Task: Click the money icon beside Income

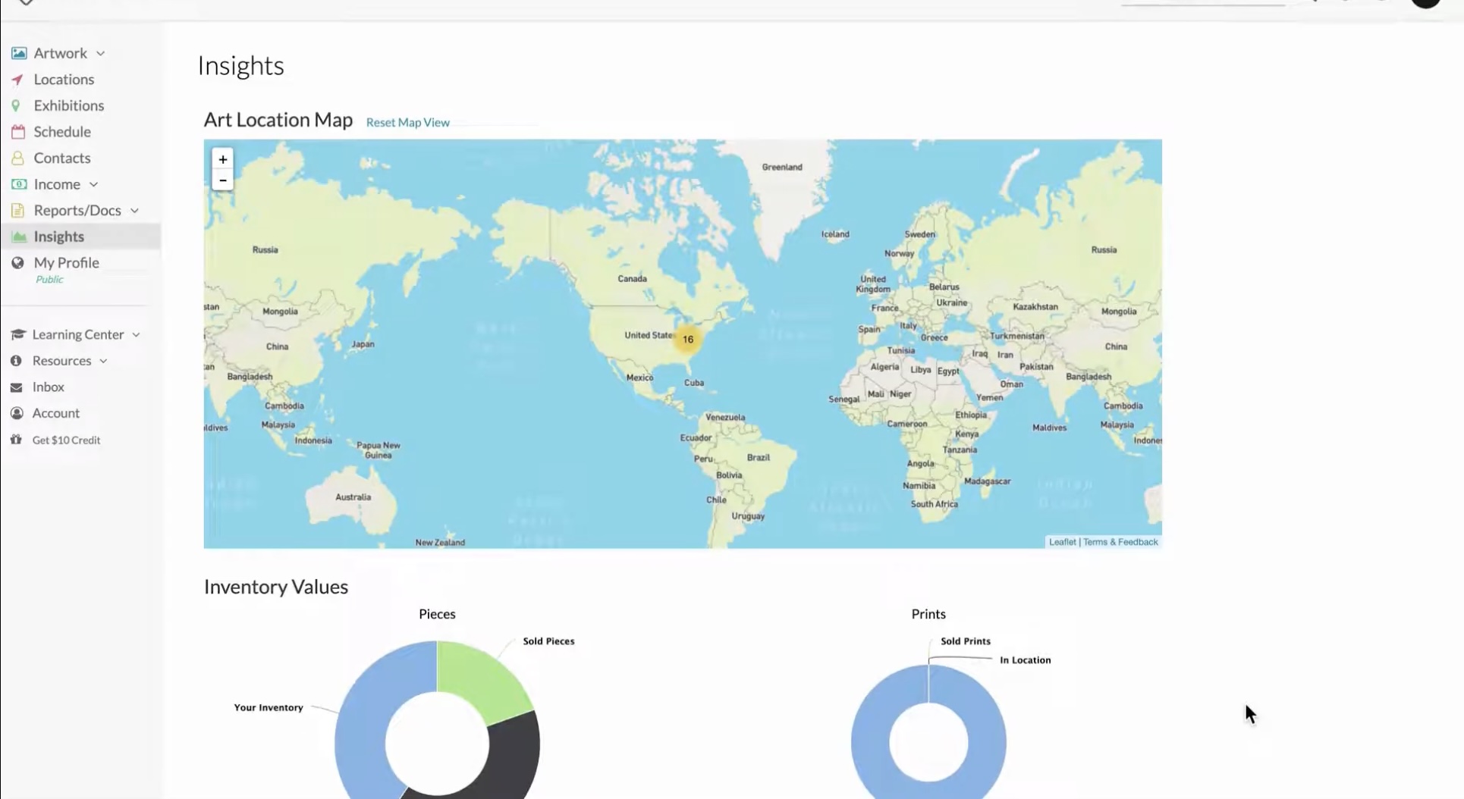Action: (19, 184)
